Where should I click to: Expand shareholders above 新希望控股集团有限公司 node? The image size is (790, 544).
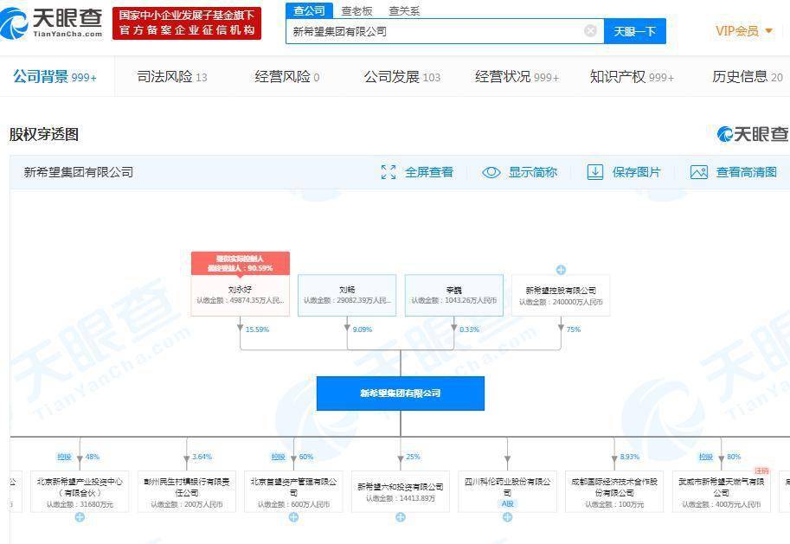[561, 269]
